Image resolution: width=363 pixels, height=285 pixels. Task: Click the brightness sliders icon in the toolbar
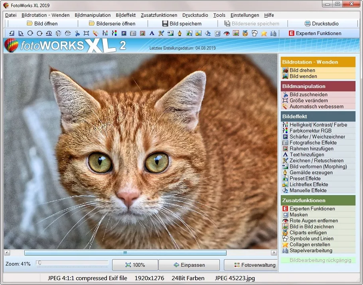click(x=105, y=33)
